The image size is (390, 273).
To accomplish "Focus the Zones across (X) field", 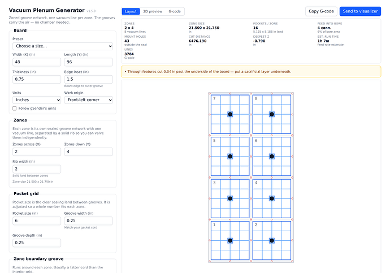I will (37, 151).
